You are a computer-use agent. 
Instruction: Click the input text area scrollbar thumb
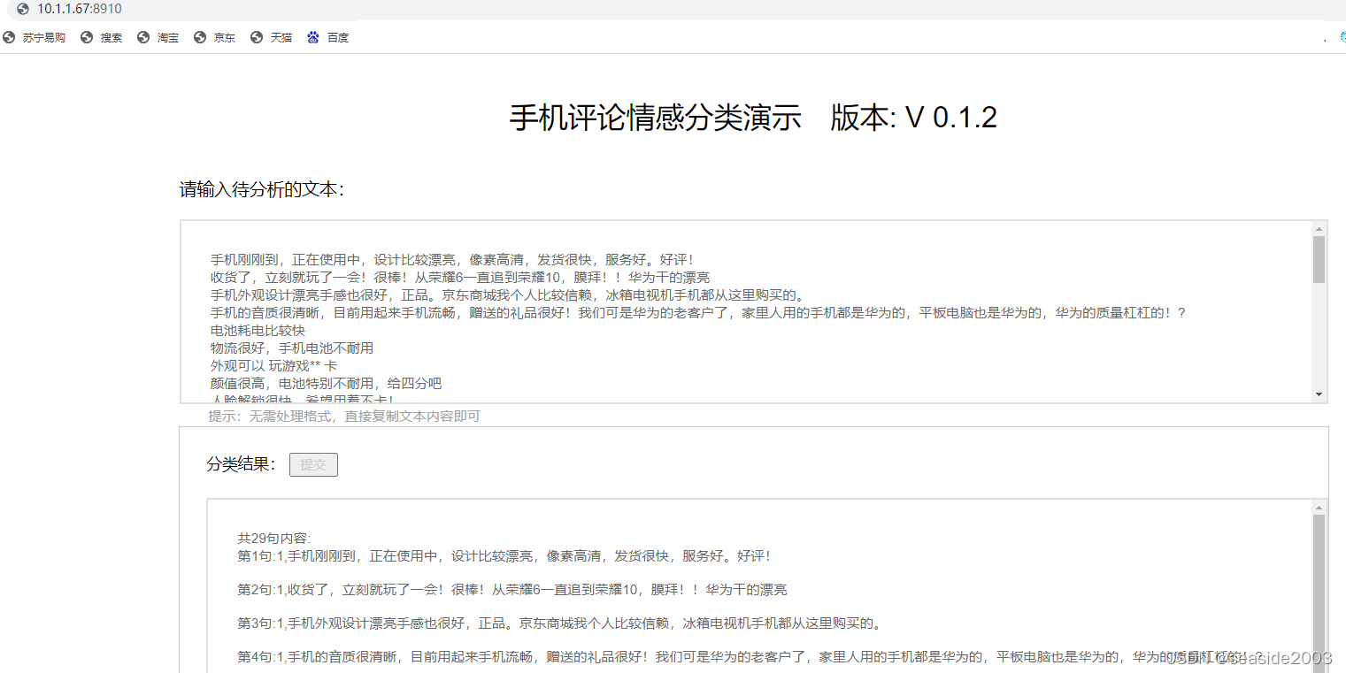[x=1319, y=259]
